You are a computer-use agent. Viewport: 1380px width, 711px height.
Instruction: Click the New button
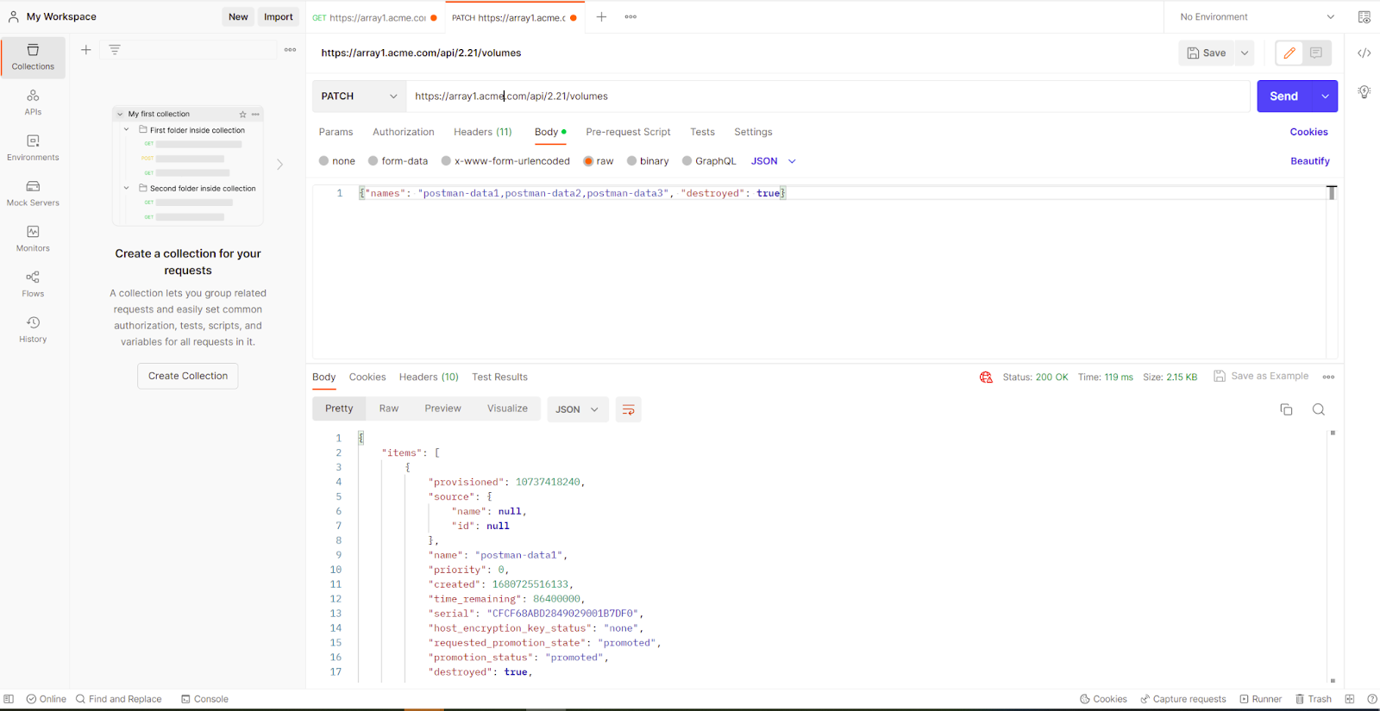pyautogui.click(x=238, y=17)
